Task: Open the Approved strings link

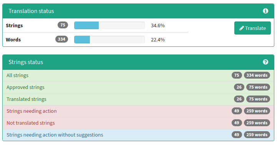Action: [x=25, y=87]
